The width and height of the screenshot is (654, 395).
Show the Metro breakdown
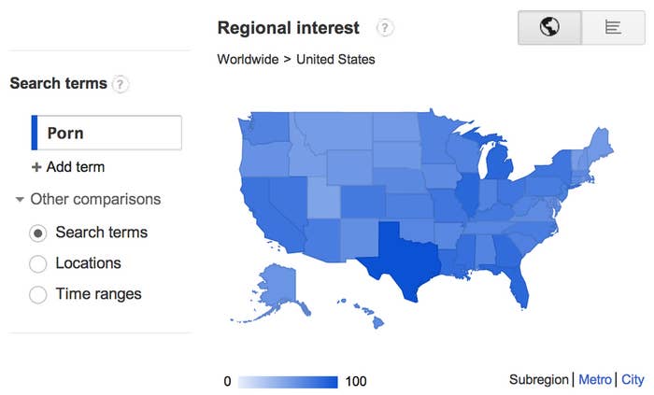pyautogui.click(x=595, y=379)
